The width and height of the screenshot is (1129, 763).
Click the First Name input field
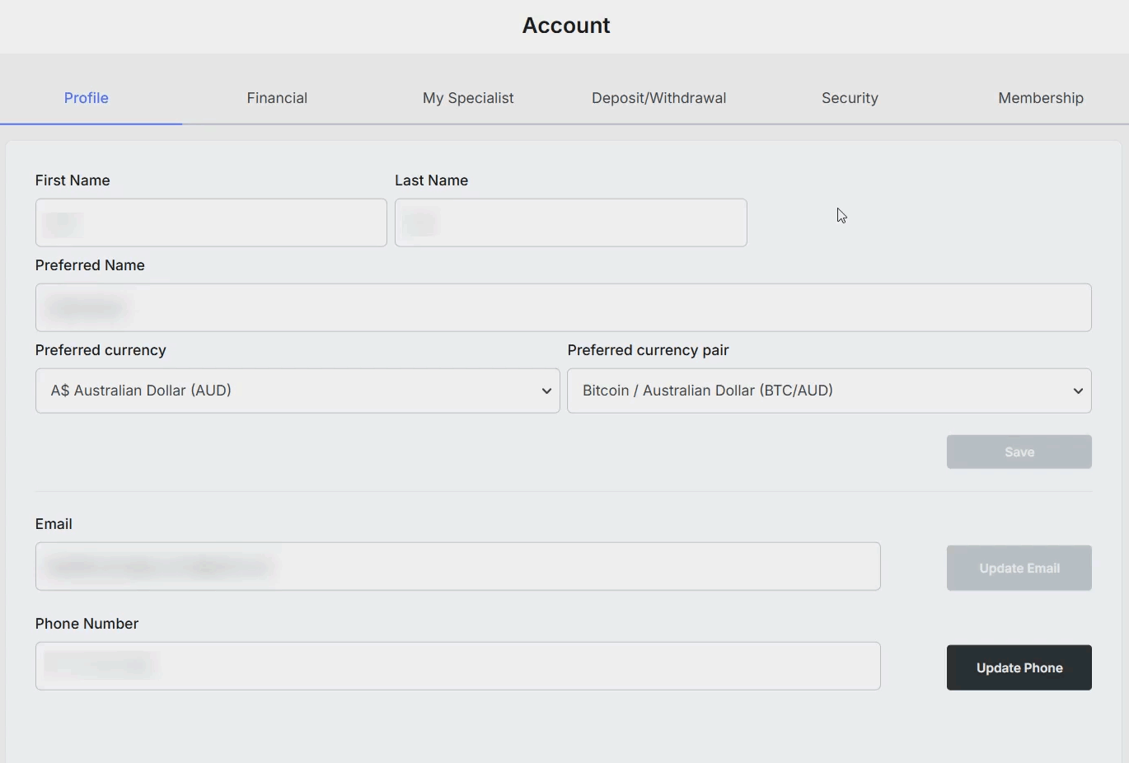tap(211, 222)
